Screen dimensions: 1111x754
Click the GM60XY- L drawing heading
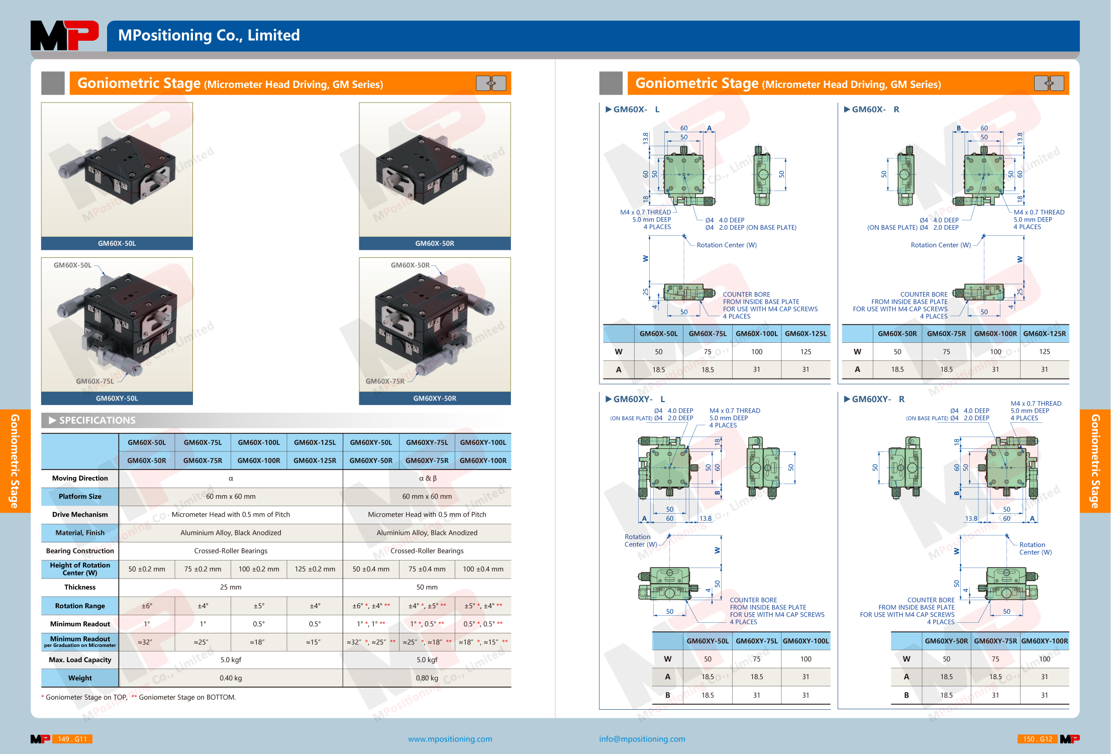point(636,399)
